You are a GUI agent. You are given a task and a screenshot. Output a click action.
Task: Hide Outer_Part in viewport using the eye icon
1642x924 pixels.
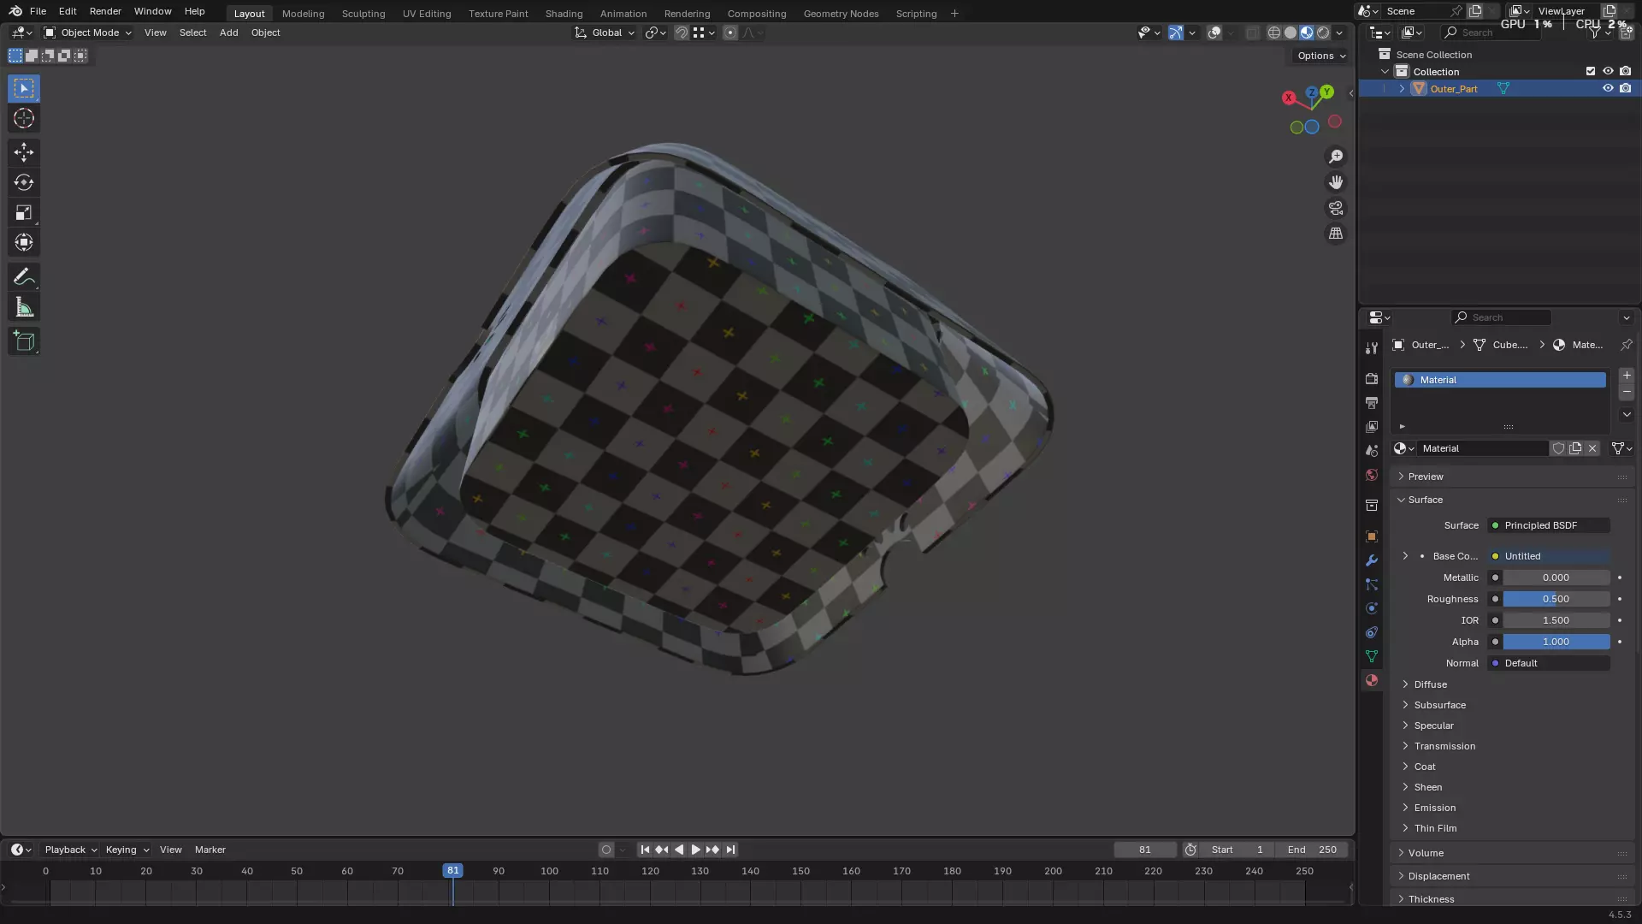[1608, 88]
